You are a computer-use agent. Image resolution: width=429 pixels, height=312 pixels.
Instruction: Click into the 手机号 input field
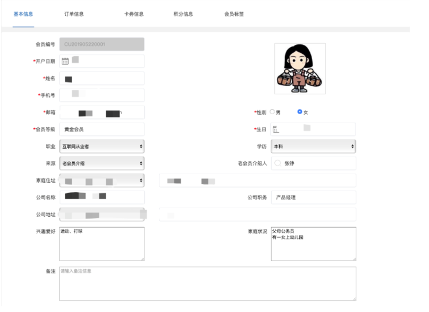102,95
